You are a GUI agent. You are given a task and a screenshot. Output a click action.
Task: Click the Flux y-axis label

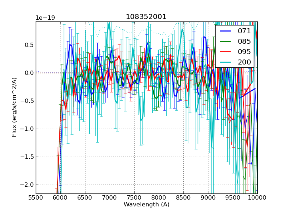click(x=14, y=107)
